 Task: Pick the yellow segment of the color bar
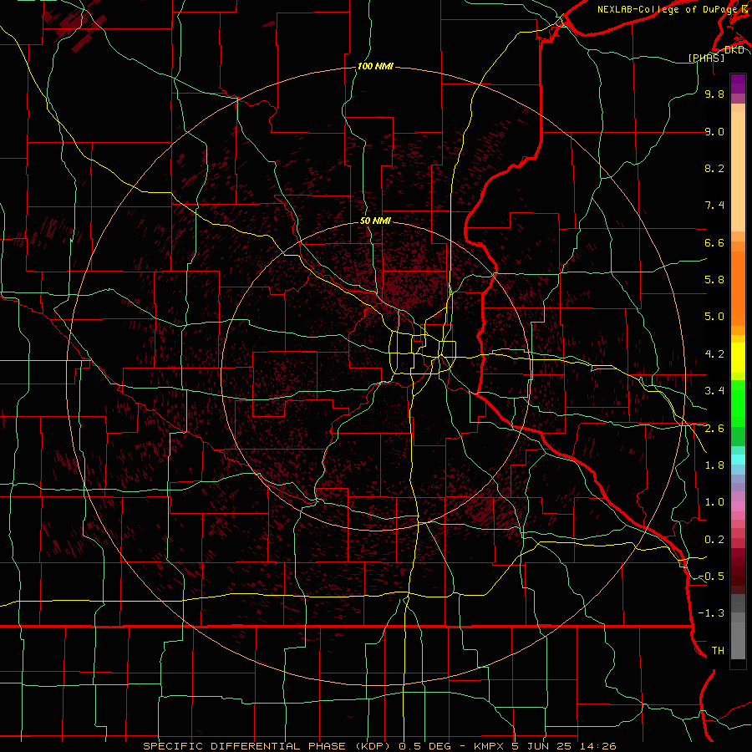pos(738,358)
